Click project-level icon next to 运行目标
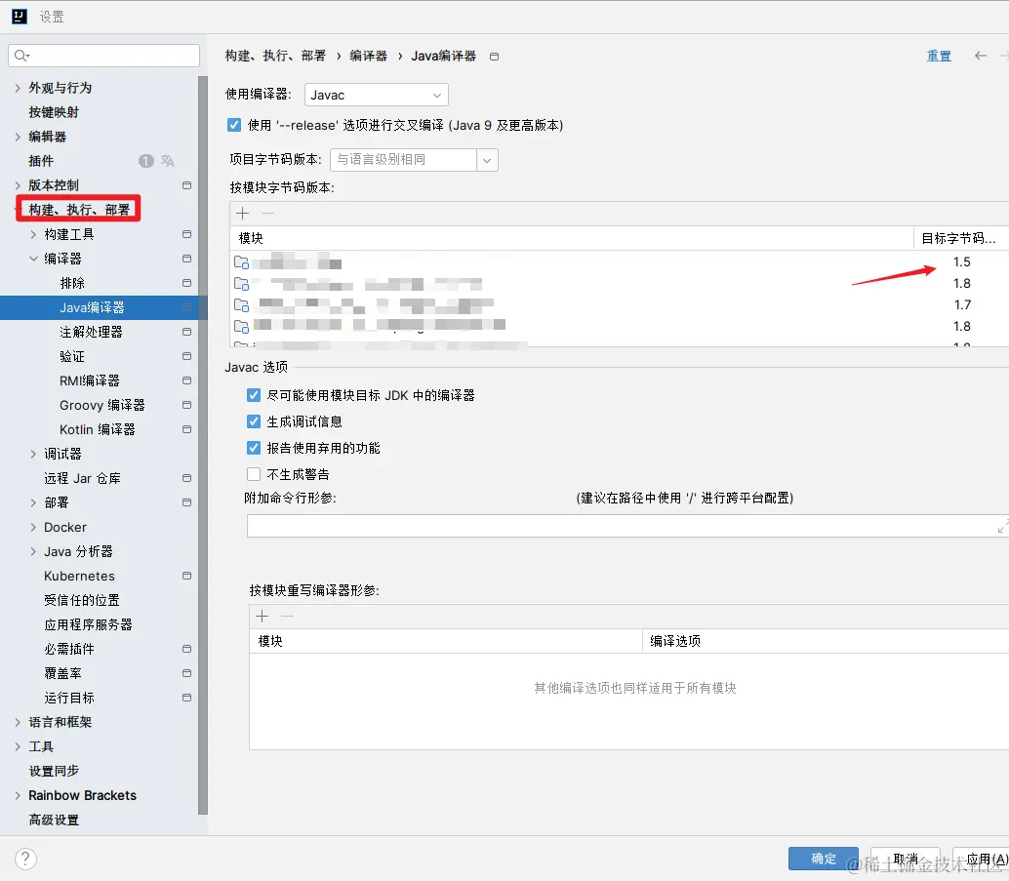This screenshot has width=1009, height=881. coord(186,698)
